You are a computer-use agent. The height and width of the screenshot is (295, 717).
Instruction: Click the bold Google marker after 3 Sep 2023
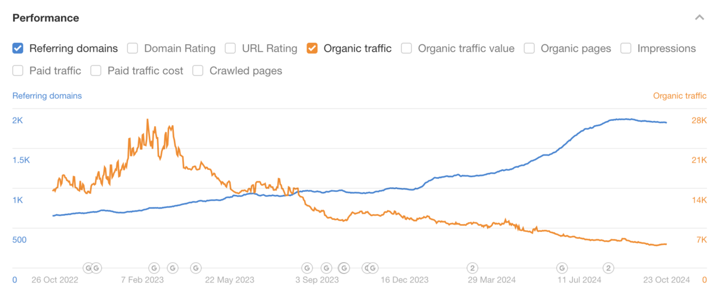pyautogui.click(x=344, y=268)
